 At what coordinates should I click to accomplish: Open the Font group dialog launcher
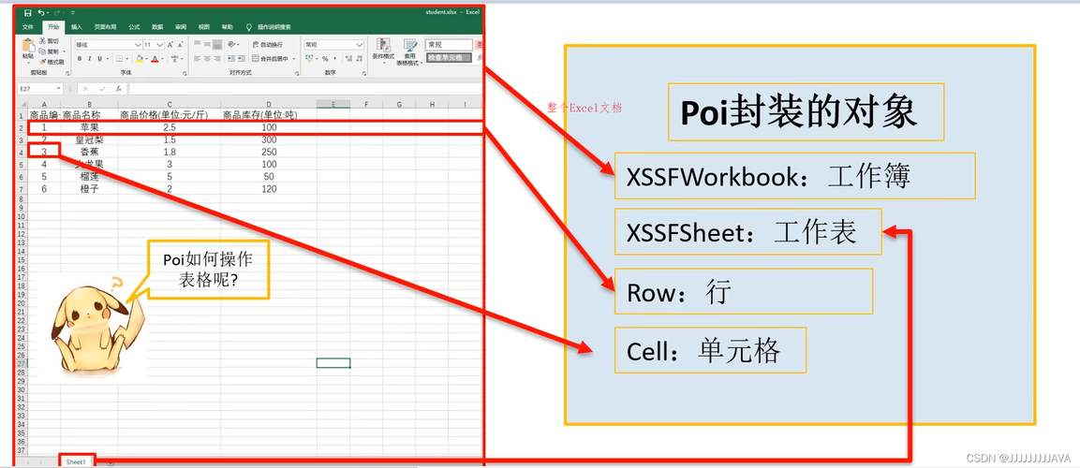185,73
